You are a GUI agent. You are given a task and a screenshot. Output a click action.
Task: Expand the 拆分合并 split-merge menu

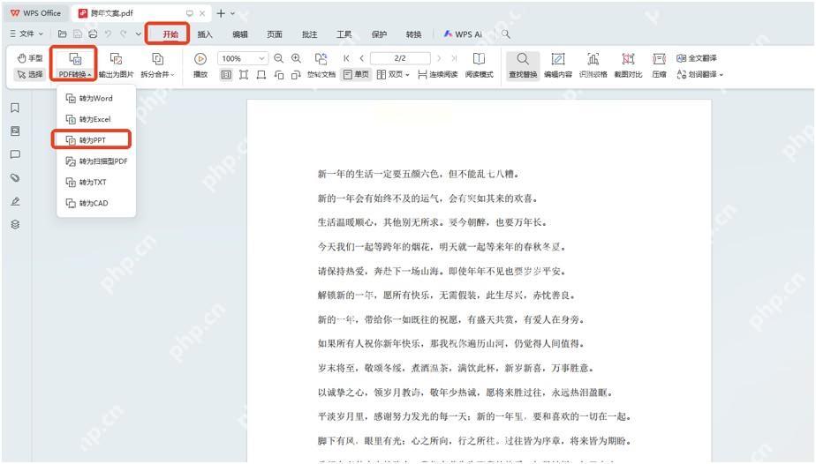pyautogui.click(x=158, y=65)
